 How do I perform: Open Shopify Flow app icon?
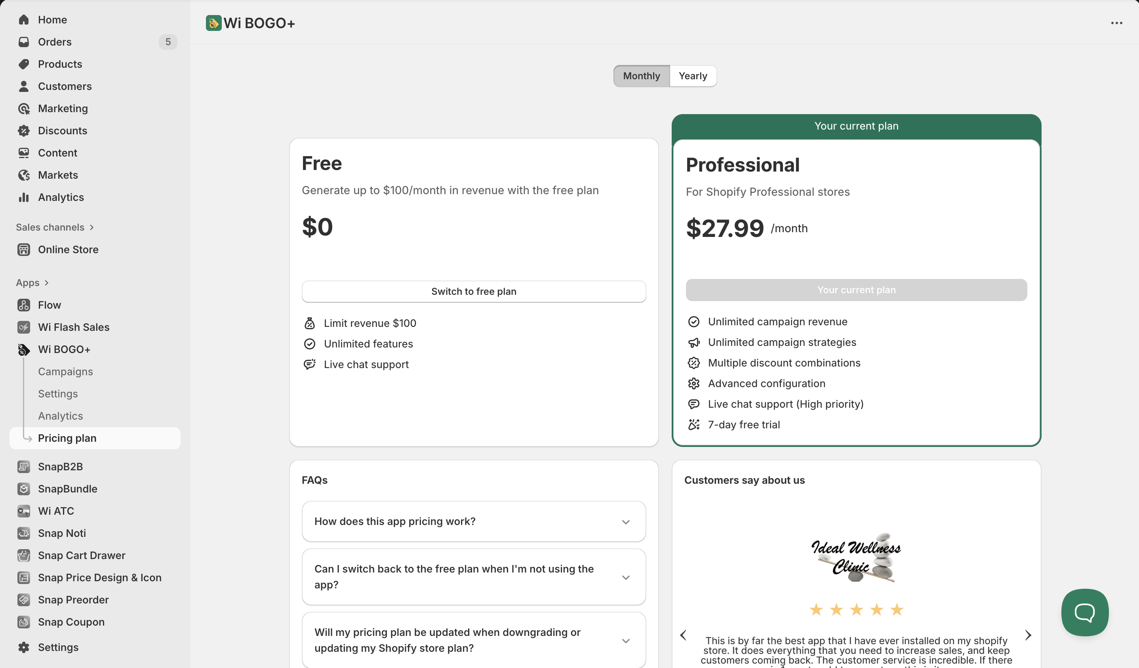point(23,305)
